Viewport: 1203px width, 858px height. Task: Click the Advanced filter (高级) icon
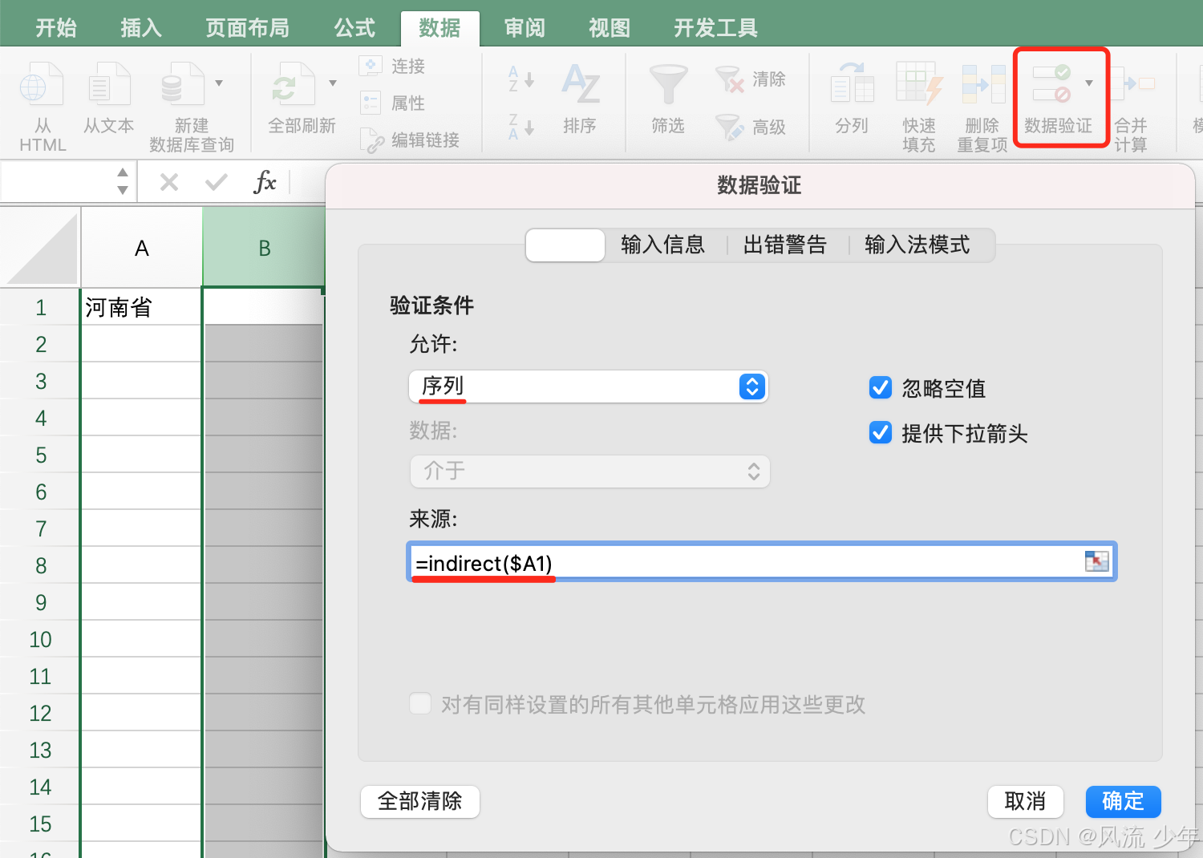pyautogui.click(x=729, y=127)
